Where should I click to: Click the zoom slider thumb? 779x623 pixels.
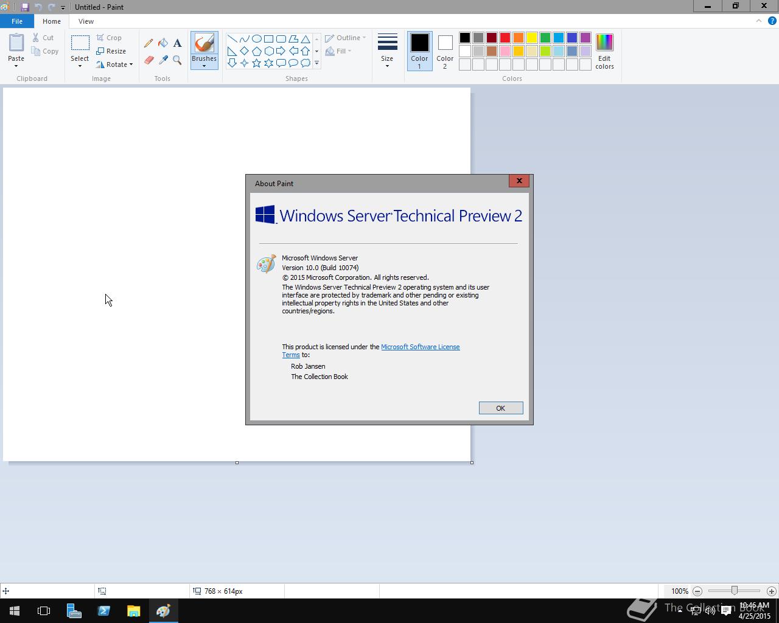click(735, 591)
